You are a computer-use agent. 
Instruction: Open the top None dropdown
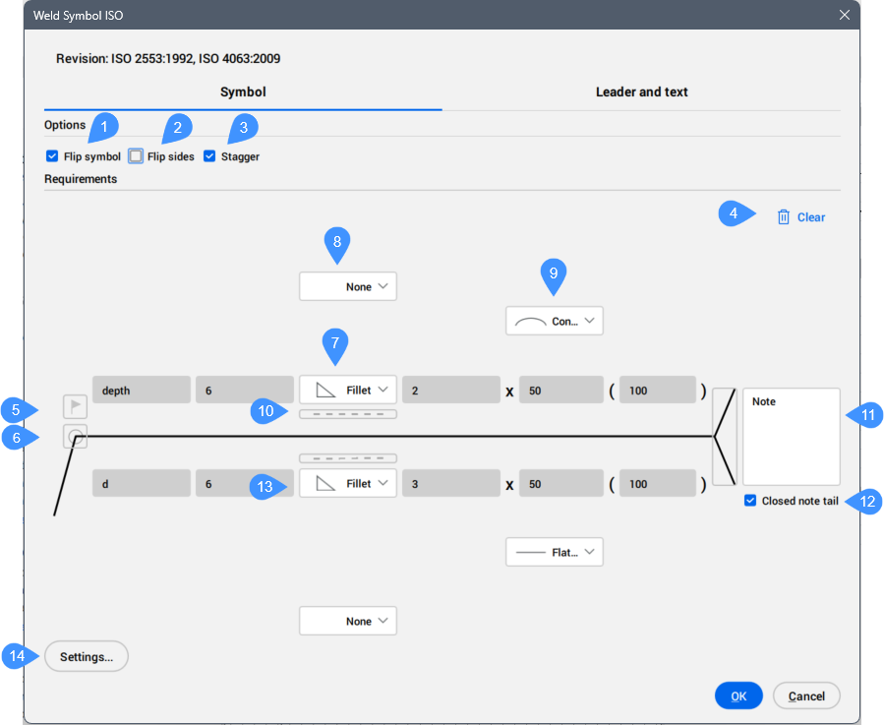pos(348,286)
